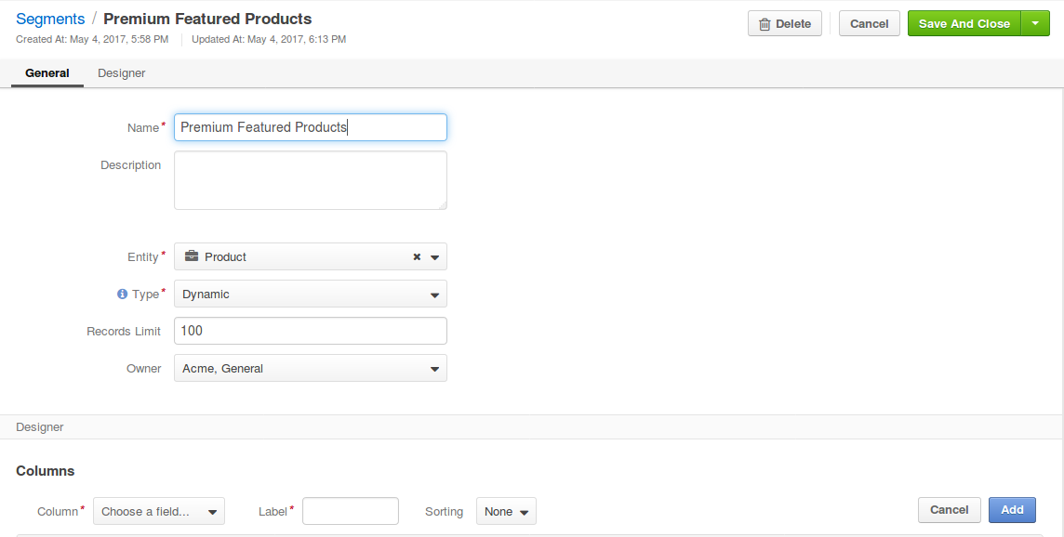Viewport: 1064px width, 537px height.
Task: Click inside the Description text area
Action: click(x=310, y=180)
